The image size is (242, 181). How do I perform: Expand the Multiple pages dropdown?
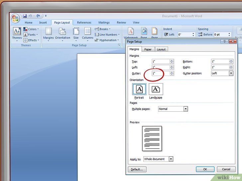tap(186, 109)
